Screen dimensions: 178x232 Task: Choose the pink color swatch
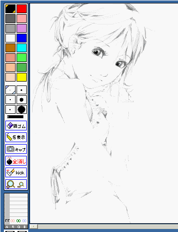point(21,19)
